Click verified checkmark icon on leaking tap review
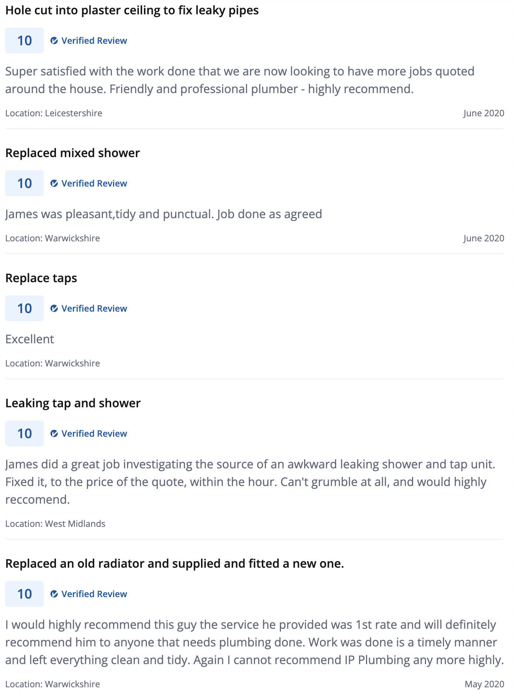The width and height of the screenshot is (514, 695). (x=54, y=433)
